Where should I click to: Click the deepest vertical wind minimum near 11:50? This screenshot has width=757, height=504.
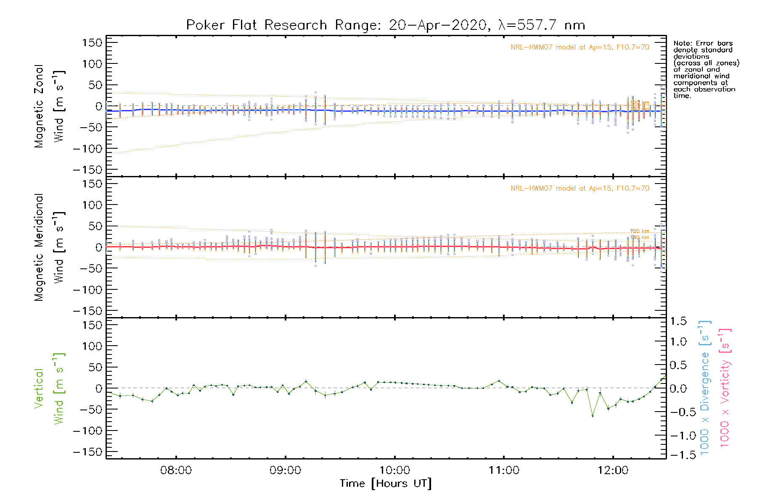593,416
